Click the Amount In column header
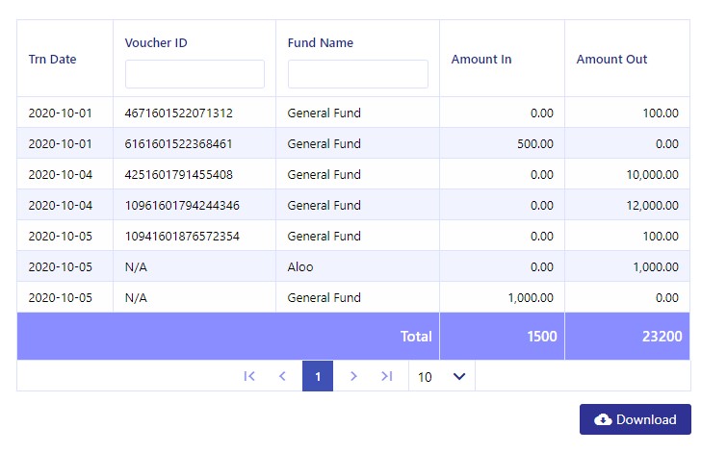Viewport: 727px width, 453px height. click(481, 60)
